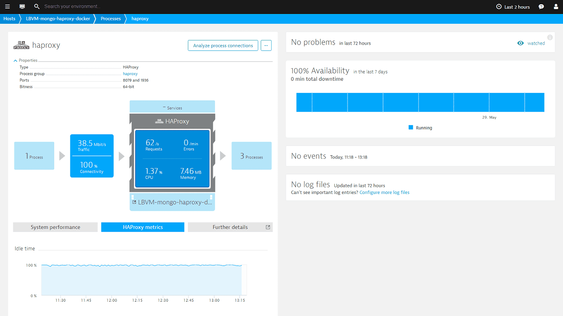Toggle the Running legend series
Image resolution: width=563 pixels, height=316 pixels.
(420, 128)
